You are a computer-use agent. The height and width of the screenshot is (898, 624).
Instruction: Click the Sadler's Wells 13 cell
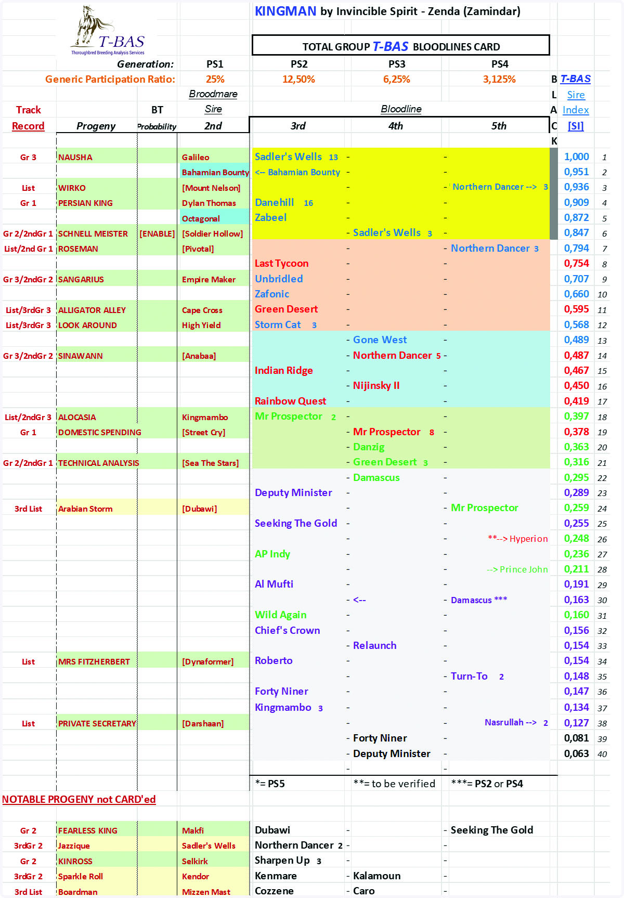pos(296,157)
